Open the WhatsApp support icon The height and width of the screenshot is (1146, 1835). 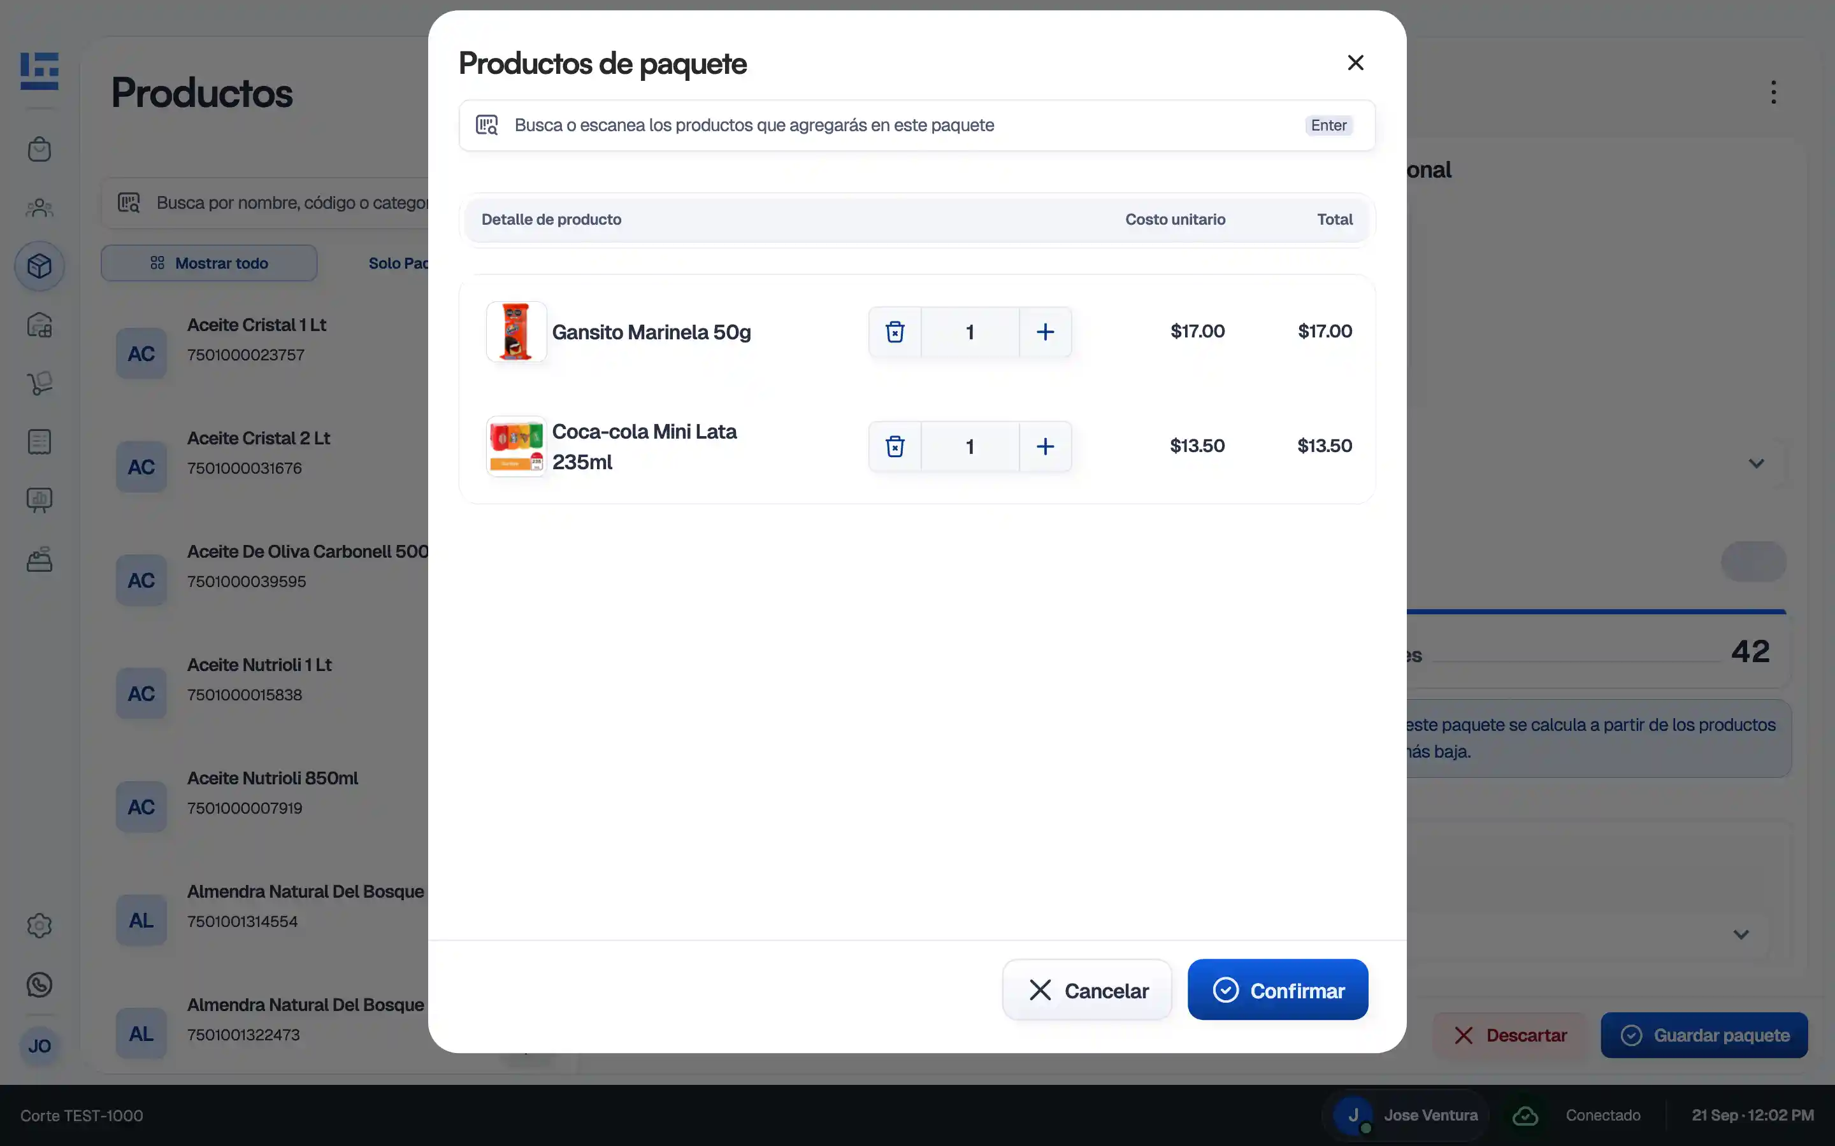40,984
